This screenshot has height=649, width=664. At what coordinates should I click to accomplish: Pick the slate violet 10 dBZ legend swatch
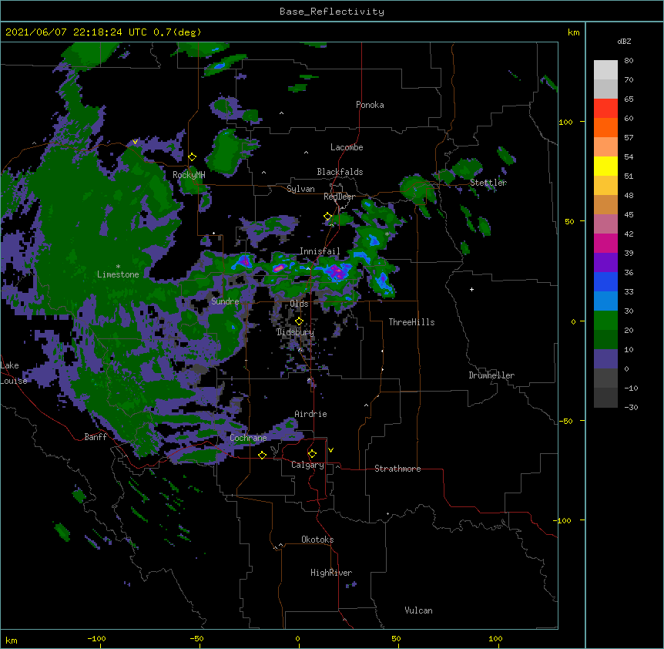(605, 359)
